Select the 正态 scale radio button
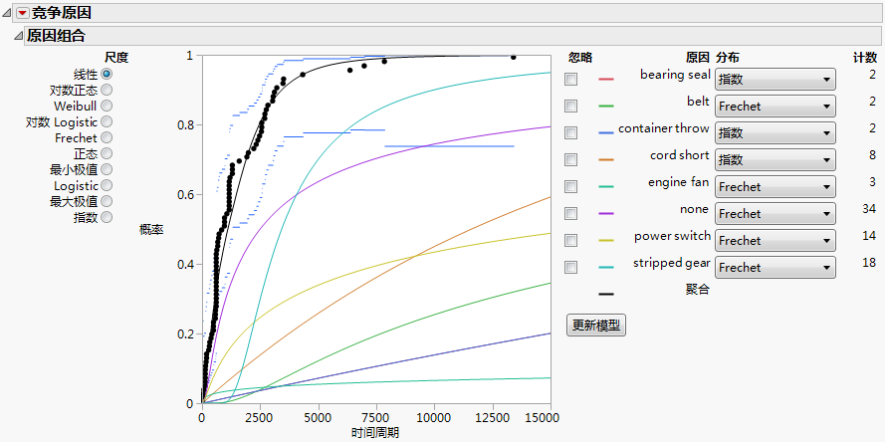 pyautogui.click(x=107, y=153)
